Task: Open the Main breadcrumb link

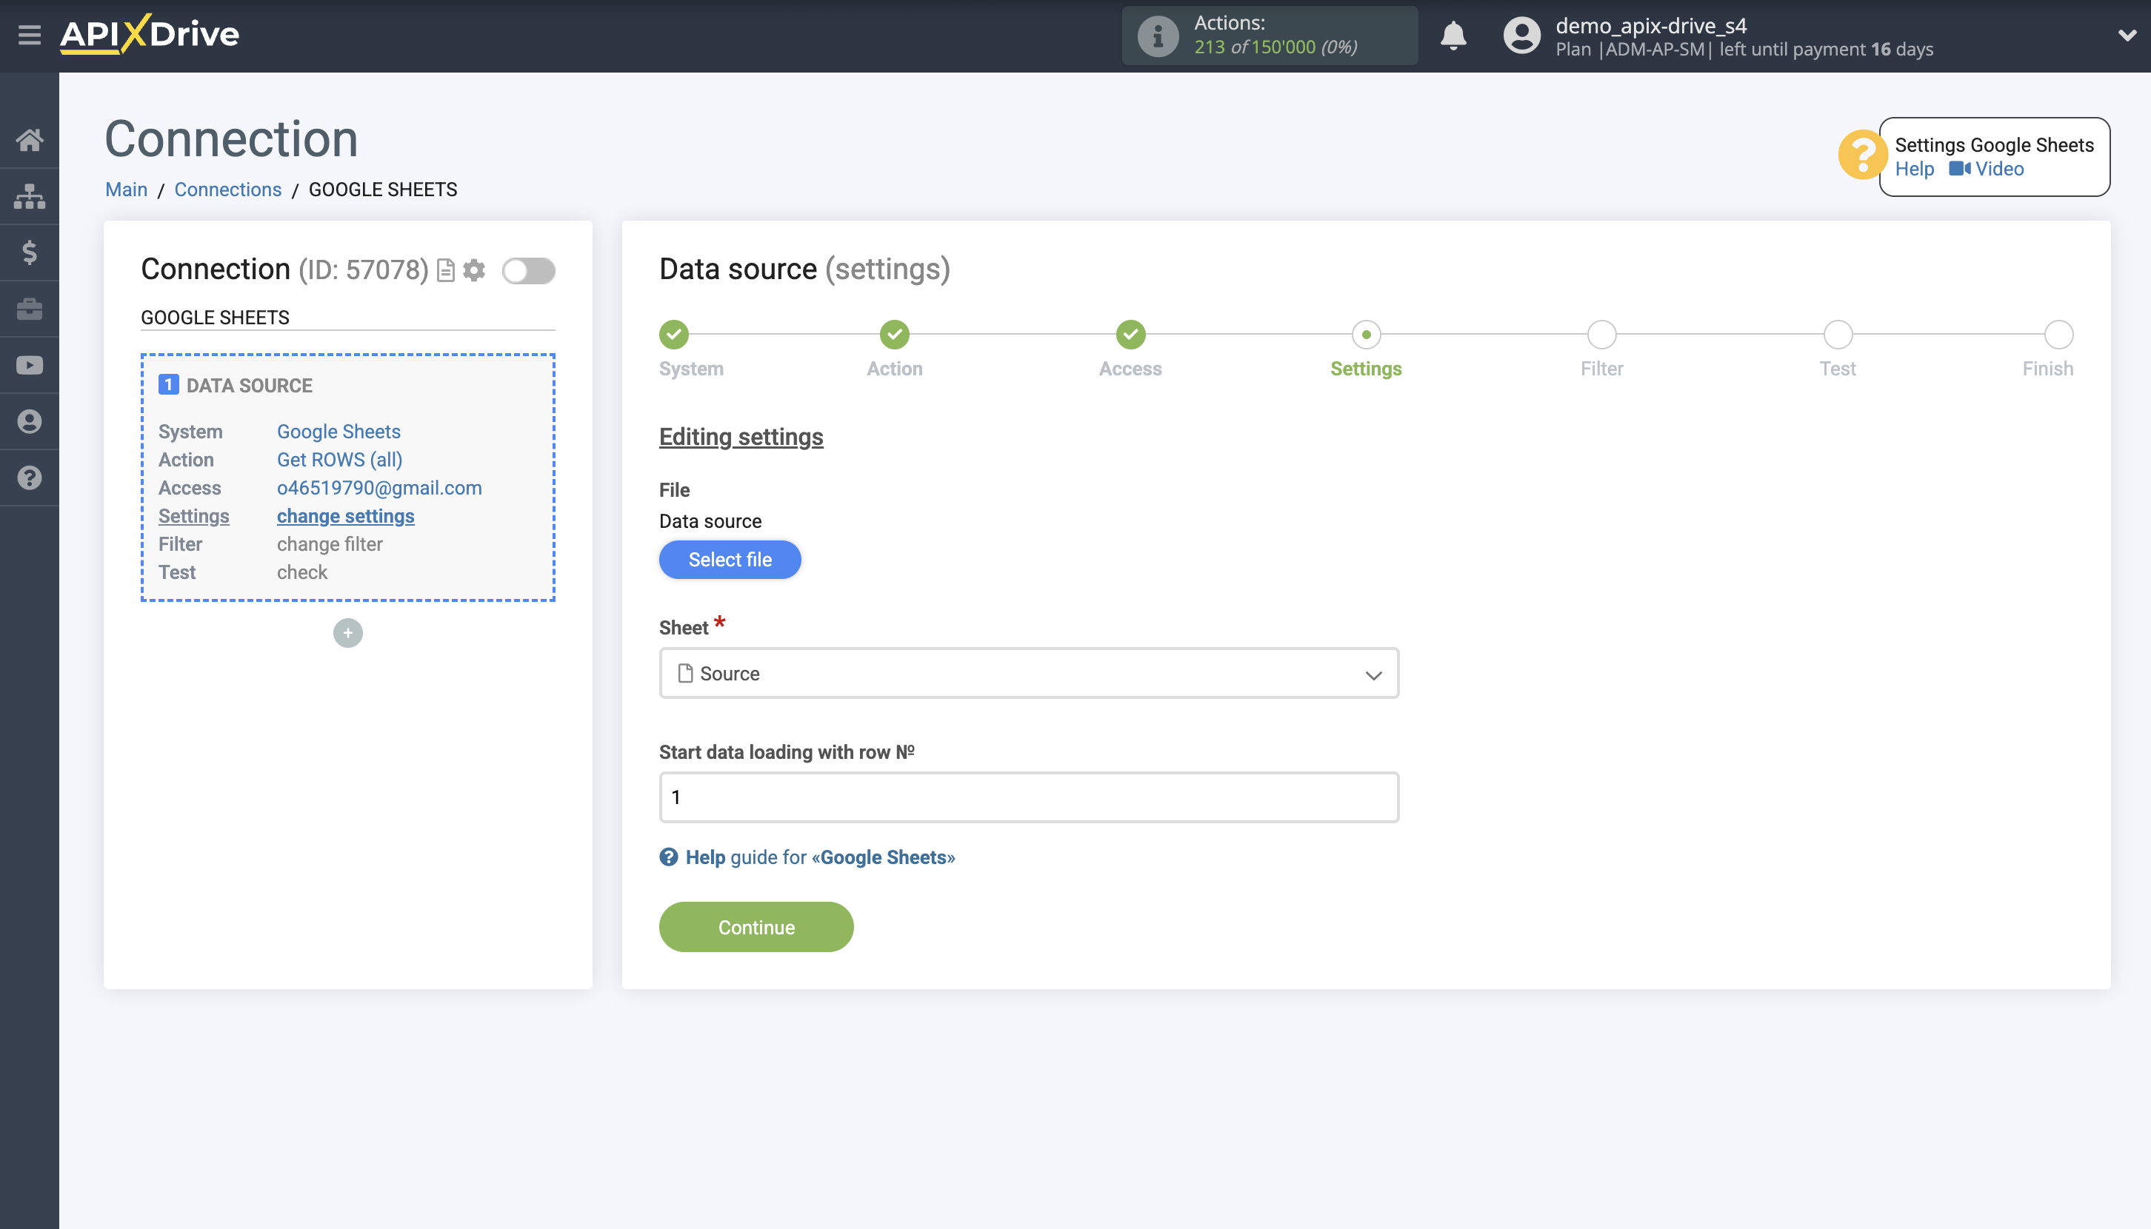Action: coord(125,189)
